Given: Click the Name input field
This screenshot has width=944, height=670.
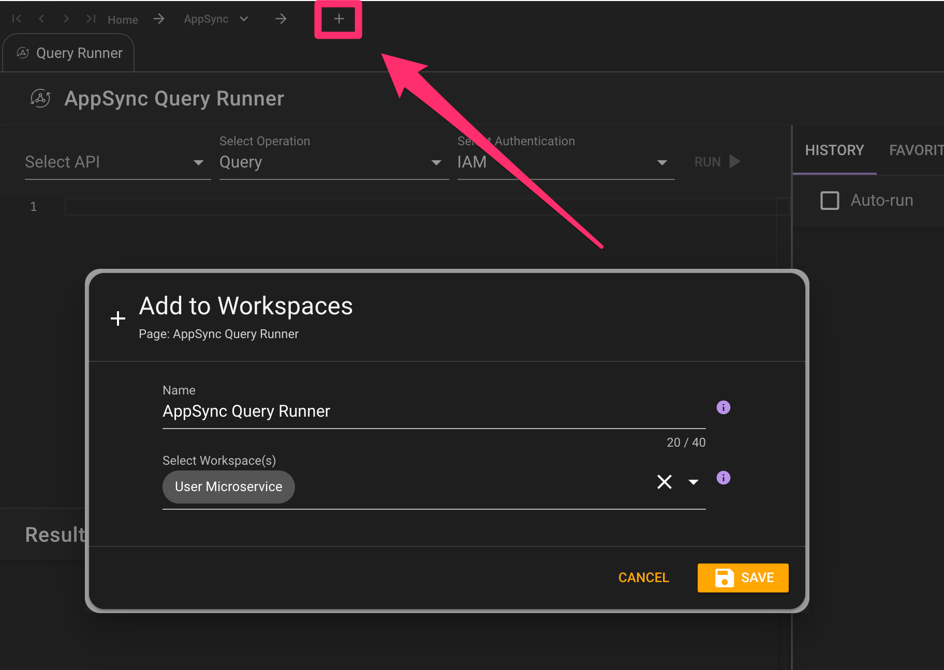Looking at the screenshot, I should coord(434,412).
